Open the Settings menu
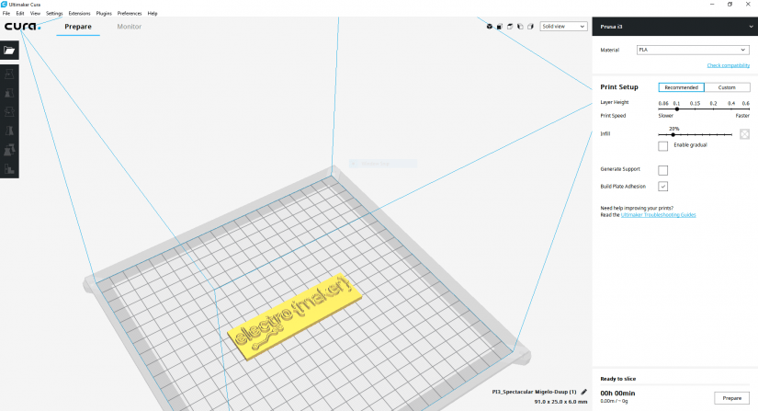The width and height of the screenshot is (758, 411). click(54, 14)
